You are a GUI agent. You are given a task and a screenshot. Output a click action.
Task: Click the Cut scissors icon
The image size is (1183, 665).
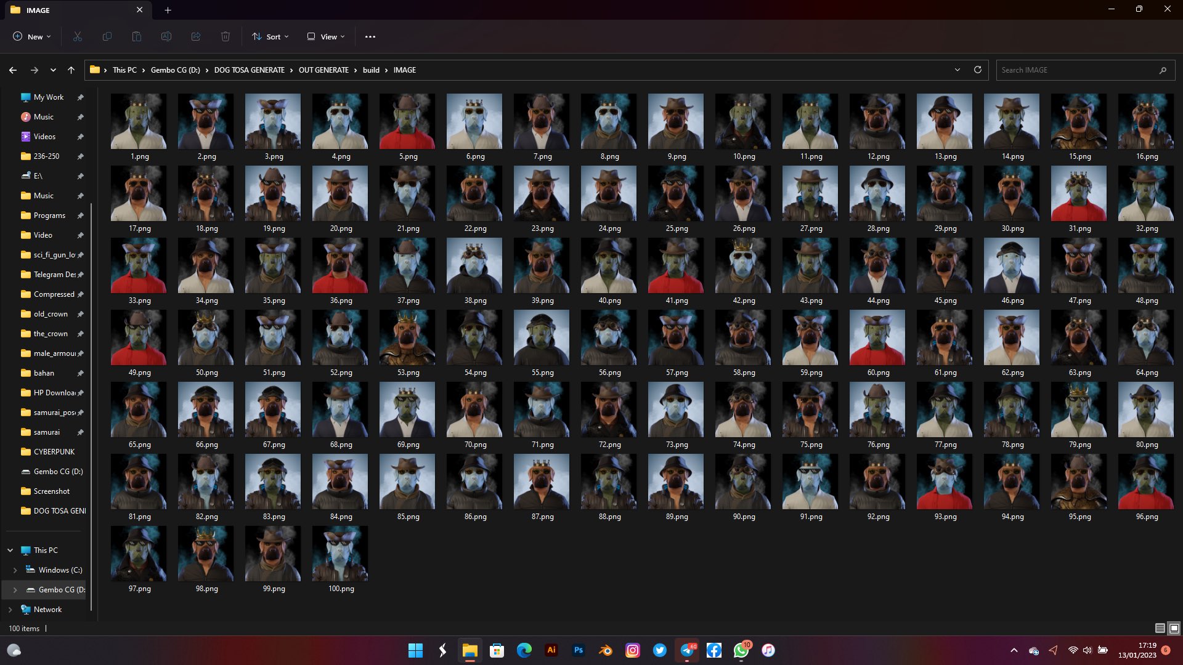[x=78, y=37]
